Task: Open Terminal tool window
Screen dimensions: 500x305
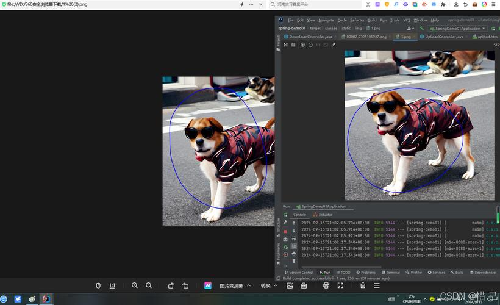Action: coord(391,273)
